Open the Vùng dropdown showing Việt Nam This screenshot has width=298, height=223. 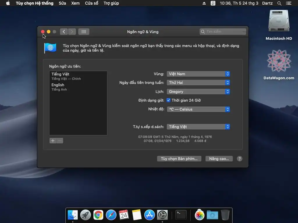click(x=198, y=74)
